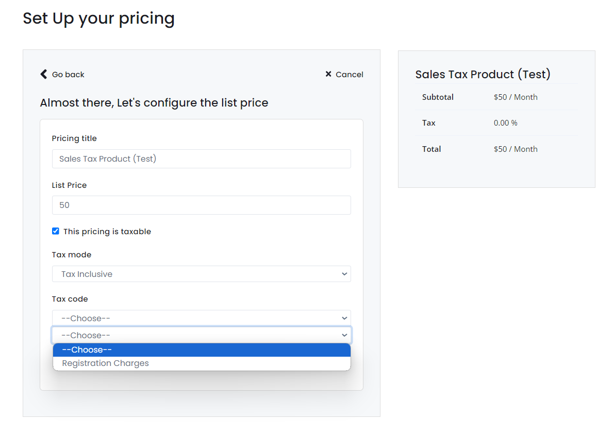Viewport: 614px width, 437px height.
Task: Click the X icon beside Cancel
Action: point(328,74)
